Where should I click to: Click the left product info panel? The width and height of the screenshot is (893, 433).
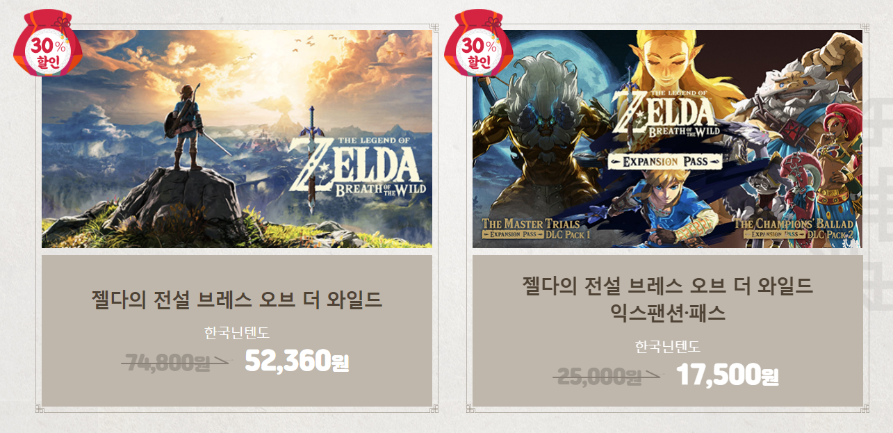tap(237, 331)
